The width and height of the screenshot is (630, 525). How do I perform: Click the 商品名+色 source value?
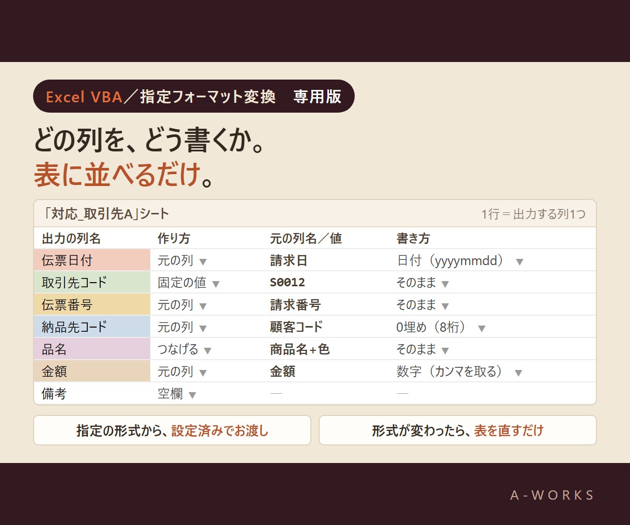point(300,350)
